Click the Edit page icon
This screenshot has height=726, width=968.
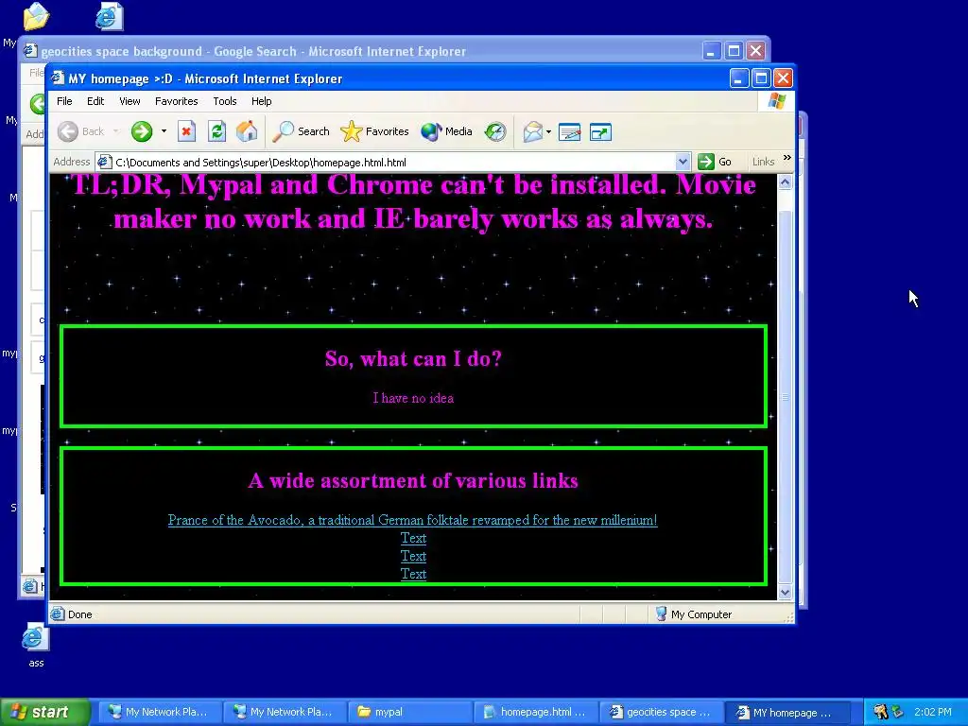[x=569, y=131]
